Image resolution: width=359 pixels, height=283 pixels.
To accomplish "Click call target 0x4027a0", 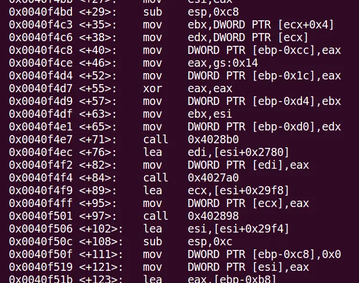I will click(213, 178).
